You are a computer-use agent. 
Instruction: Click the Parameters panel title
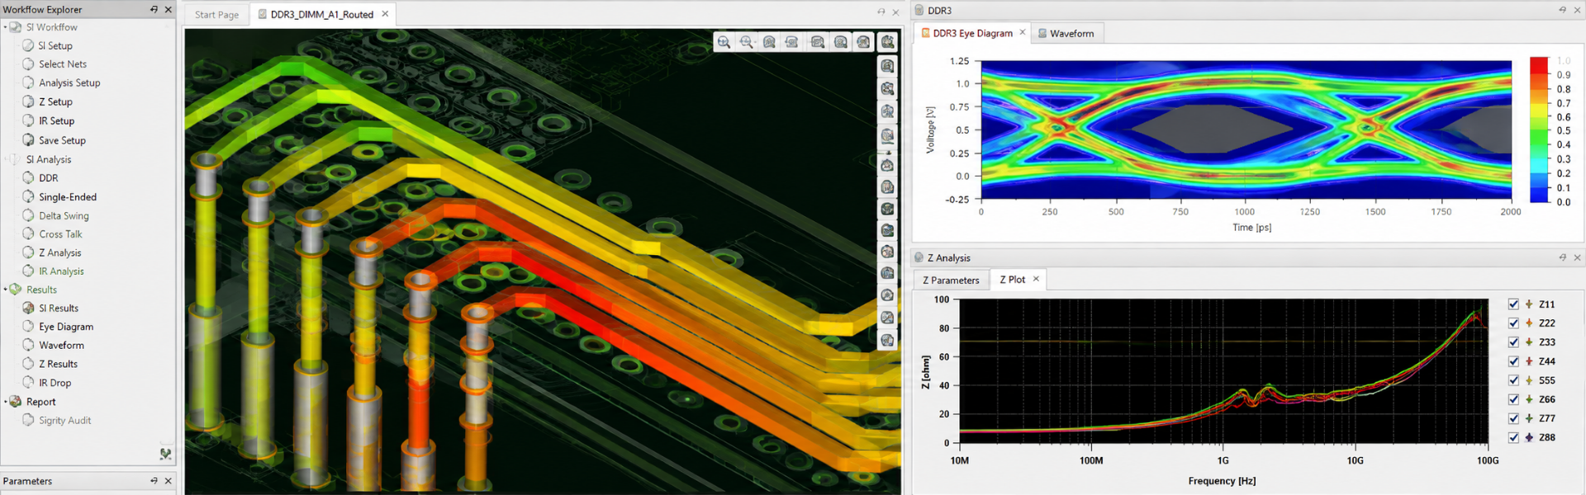coord(27,481)
